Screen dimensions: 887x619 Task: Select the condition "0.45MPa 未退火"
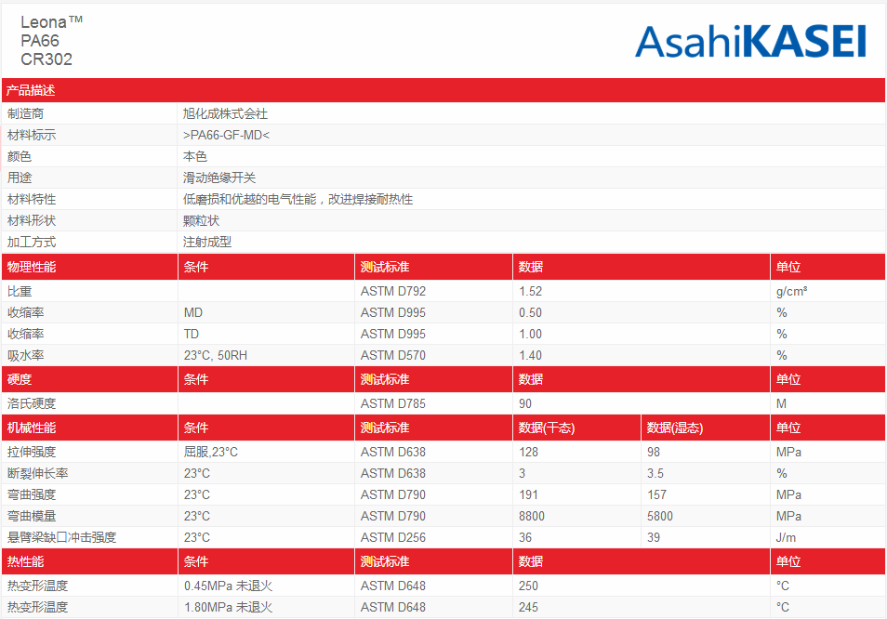coord(228,586)
